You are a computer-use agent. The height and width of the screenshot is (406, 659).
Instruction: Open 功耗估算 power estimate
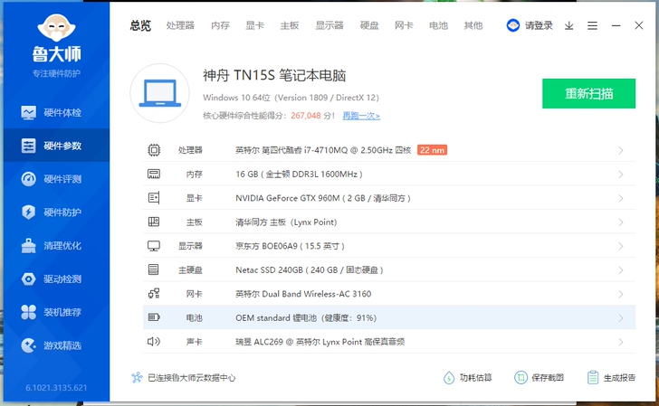coord(468,378)
